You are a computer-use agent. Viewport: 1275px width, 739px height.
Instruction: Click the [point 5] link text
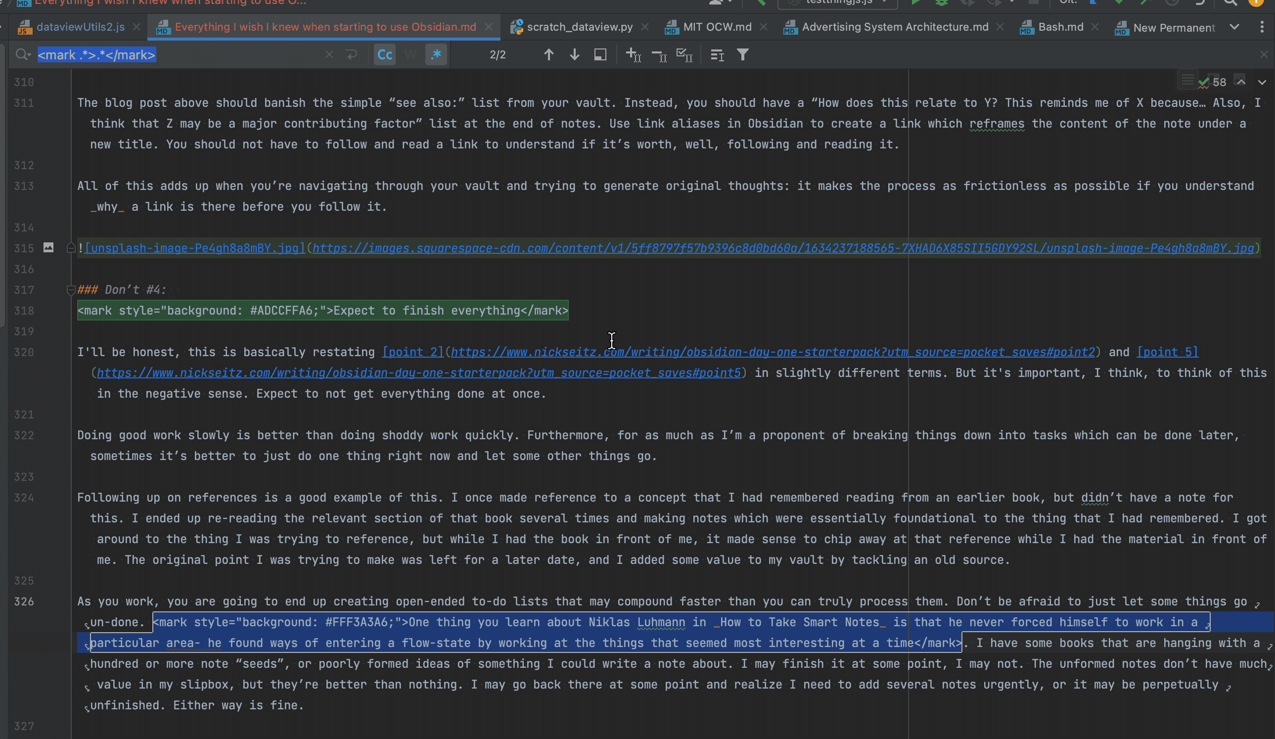pos(1167,352)
